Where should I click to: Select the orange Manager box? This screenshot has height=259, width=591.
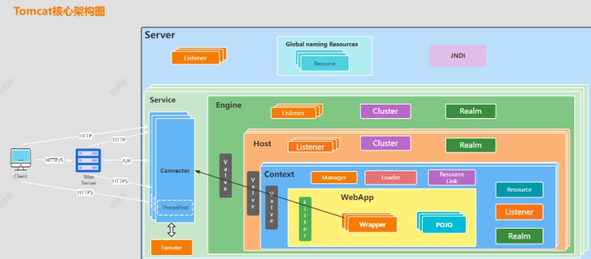click(334, 178)
